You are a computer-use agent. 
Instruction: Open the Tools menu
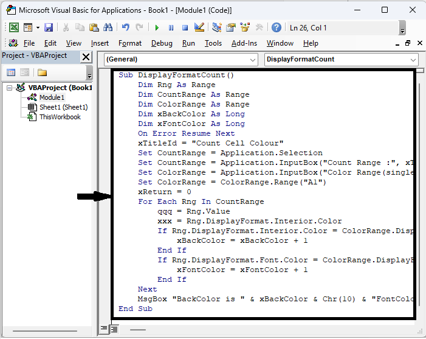click(213, 43)
